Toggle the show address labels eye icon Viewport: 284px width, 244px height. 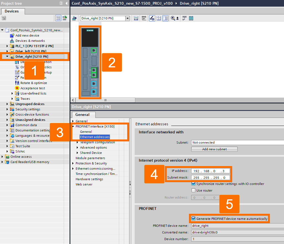pyautogui.click(x=152, y=18)
